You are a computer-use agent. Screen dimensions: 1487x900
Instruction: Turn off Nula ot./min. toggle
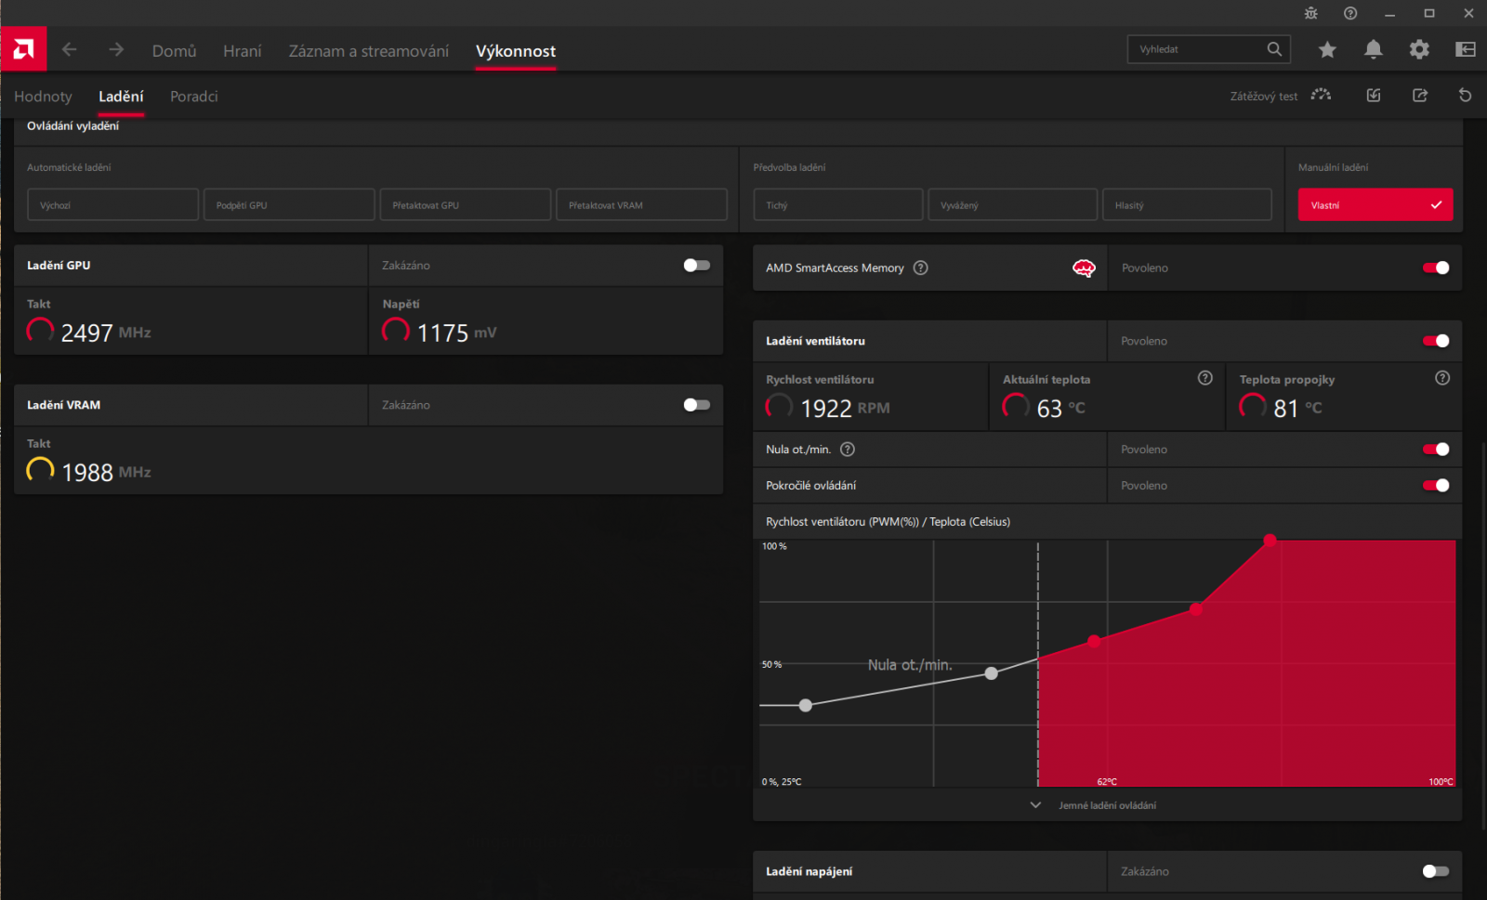[1436, 450]
